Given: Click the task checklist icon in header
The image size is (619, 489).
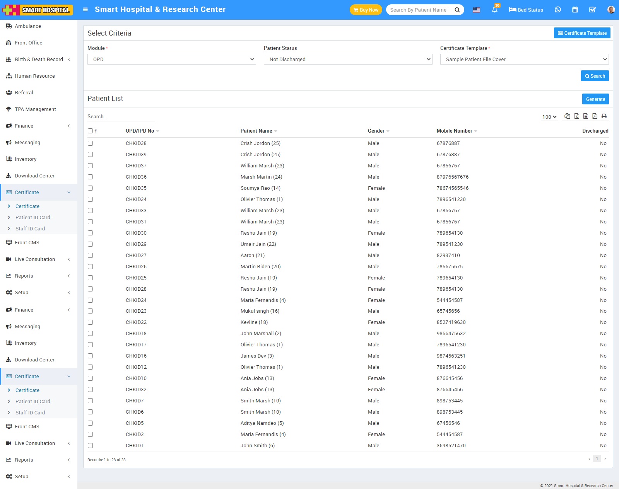Looking at the screenshot, I should (592, 10).
